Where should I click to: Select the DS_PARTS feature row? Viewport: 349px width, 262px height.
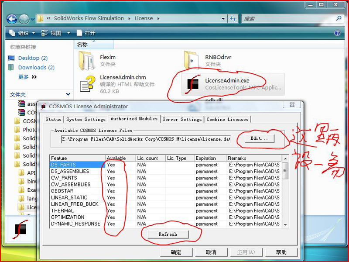165,165
